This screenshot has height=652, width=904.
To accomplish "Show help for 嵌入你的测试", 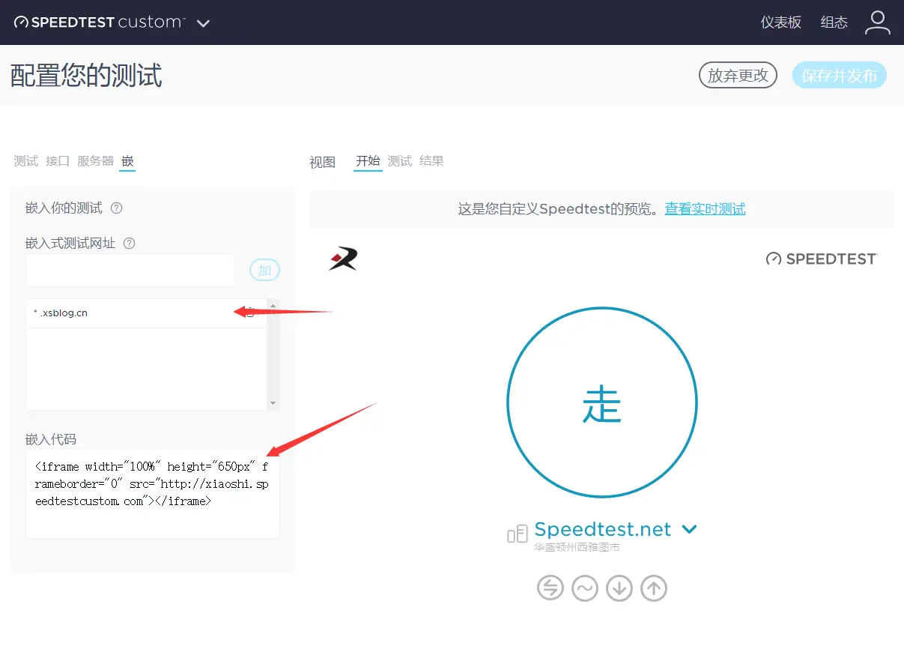I will tap(116, 208).
